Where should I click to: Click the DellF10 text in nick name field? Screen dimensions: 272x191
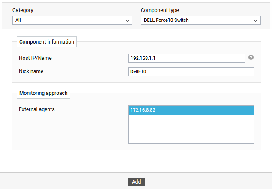click(138, 71)
